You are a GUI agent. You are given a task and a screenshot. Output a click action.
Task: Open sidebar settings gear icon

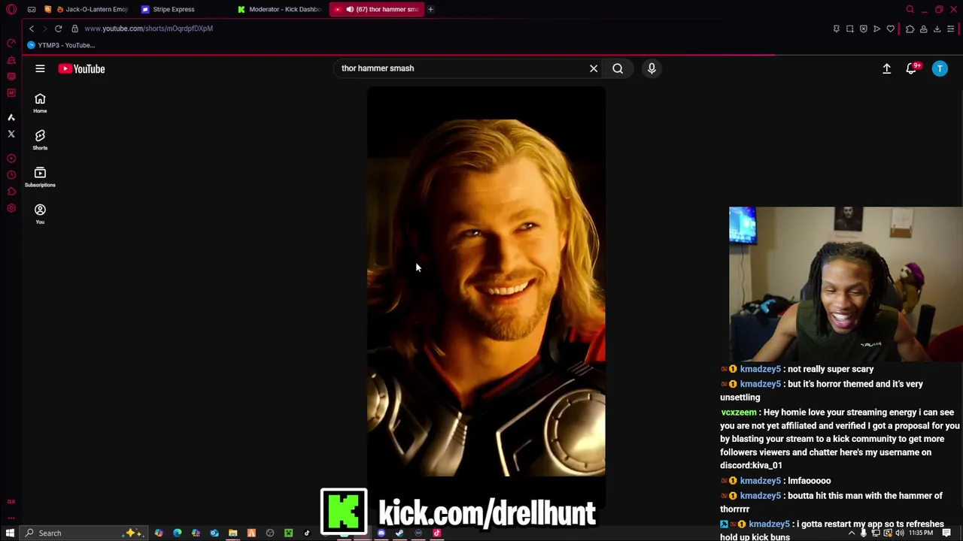(11, 208)
